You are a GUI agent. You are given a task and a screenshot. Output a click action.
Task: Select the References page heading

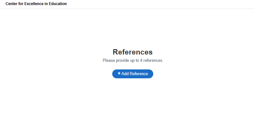point(133,52)
